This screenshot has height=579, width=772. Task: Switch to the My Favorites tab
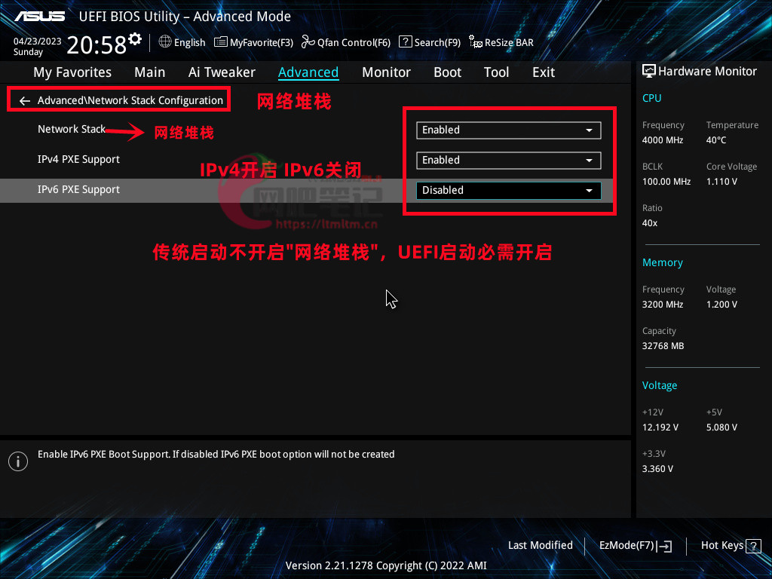[x=72, y=72]
